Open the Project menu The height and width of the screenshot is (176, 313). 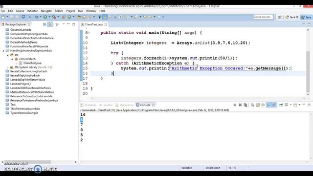pyautogui.click(x=70, y=11)
